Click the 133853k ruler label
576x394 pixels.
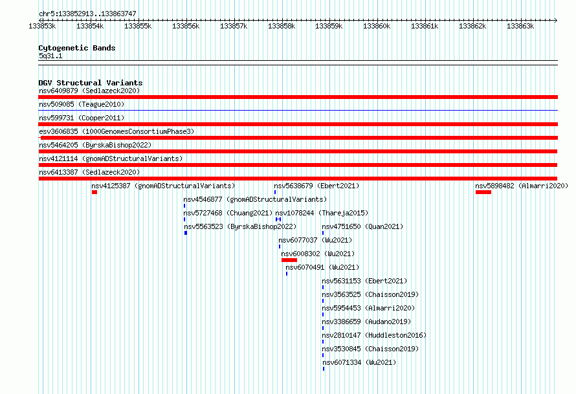click(x=42, y=26)
